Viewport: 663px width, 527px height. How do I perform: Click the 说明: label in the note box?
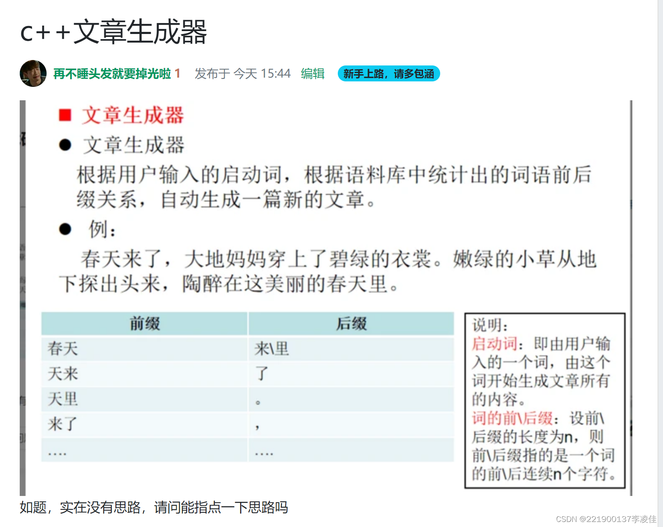tap(490, 325)
